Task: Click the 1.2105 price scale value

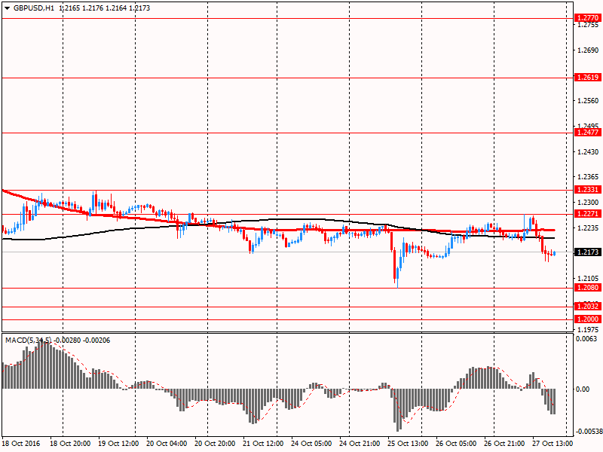Action: pyautogui.click(x=589, y=278)
